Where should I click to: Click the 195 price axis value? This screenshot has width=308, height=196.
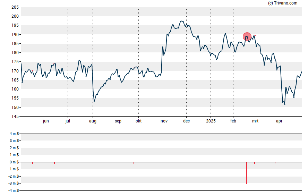(x=15, y=25)
